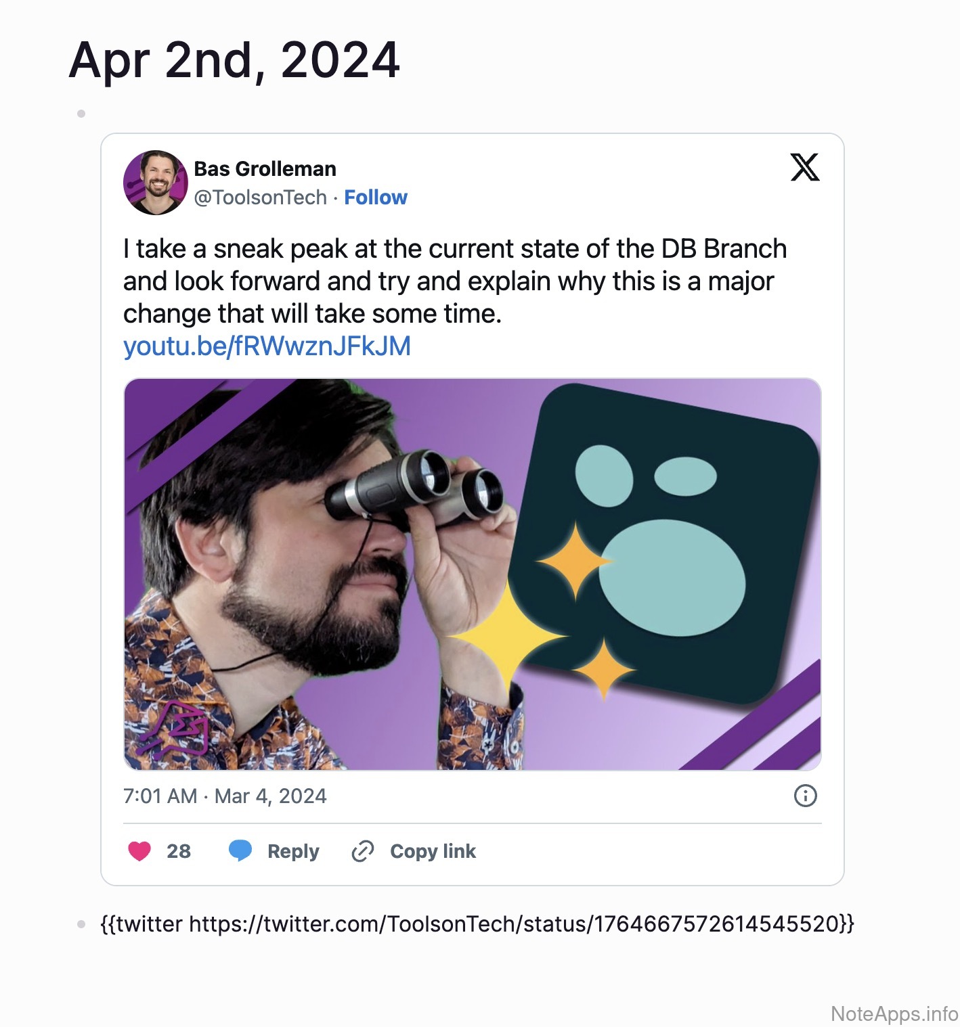960x1027 pixels.
Task: Open the tweet timestamp 7:01 AM Mar 4, 2024
Action: tap(225, 796)
